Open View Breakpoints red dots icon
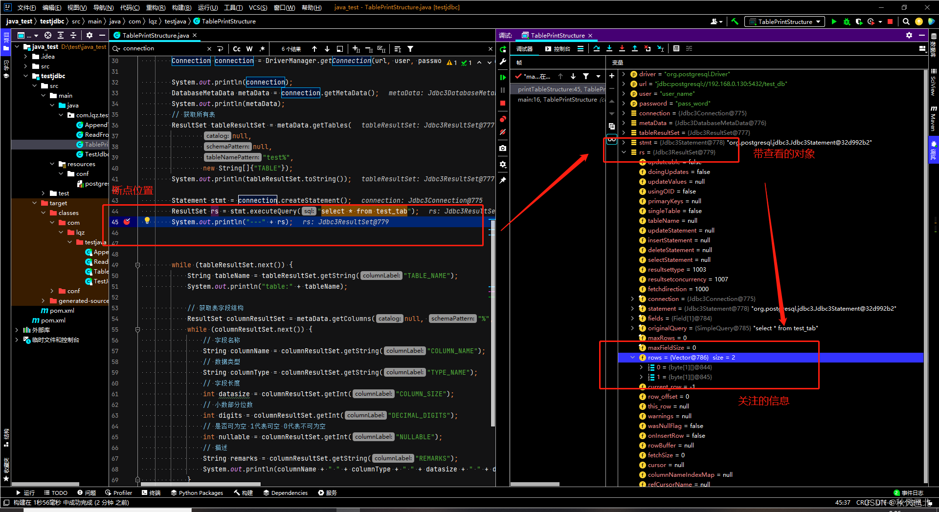Viewport: 939px width, 512px height. click(503, 119)
